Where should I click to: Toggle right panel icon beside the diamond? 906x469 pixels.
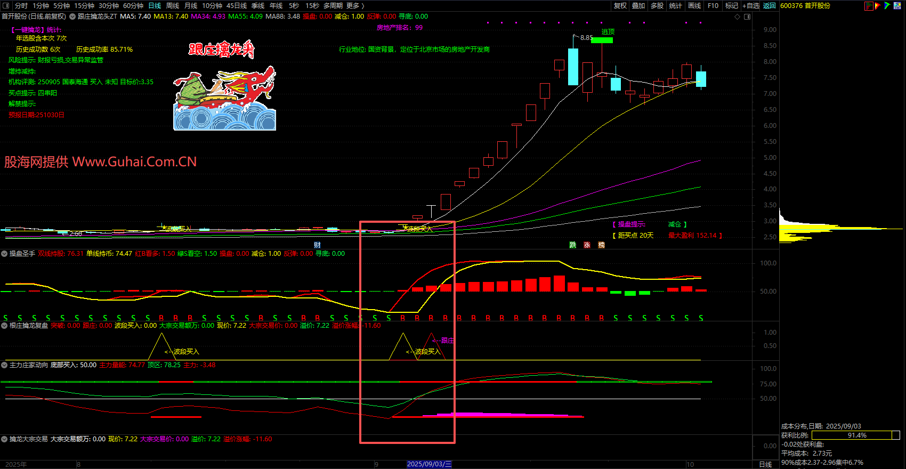pos(747,17)
